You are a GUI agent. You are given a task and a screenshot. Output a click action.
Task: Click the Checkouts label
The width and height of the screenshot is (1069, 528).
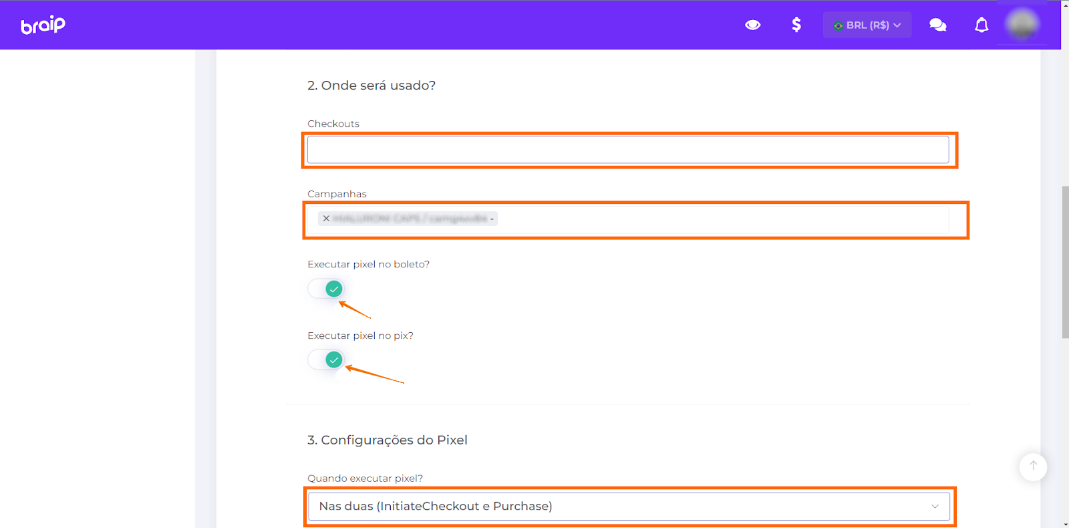coord(333,124)
